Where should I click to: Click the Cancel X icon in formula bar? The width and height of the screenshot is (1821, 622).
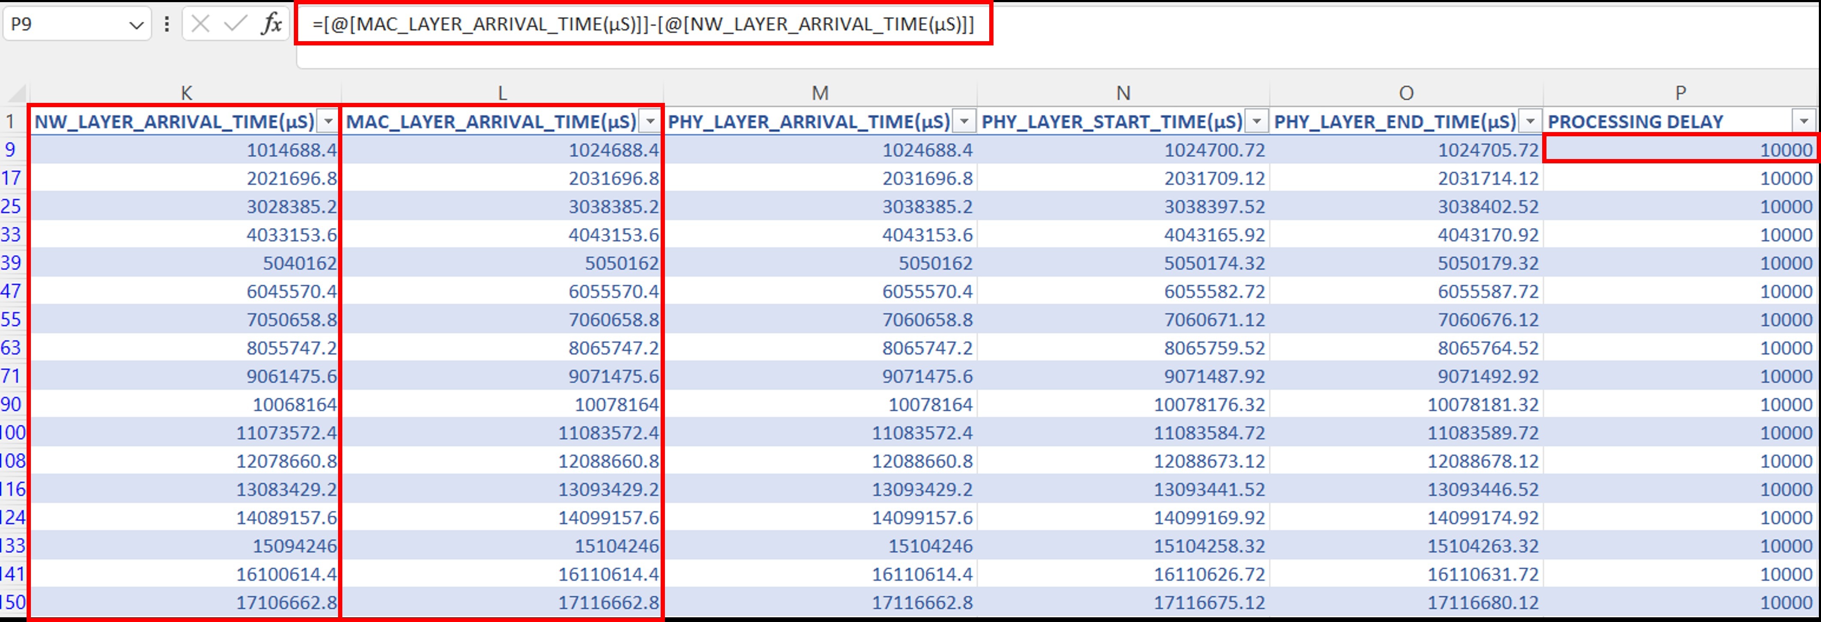click(201, 24)
